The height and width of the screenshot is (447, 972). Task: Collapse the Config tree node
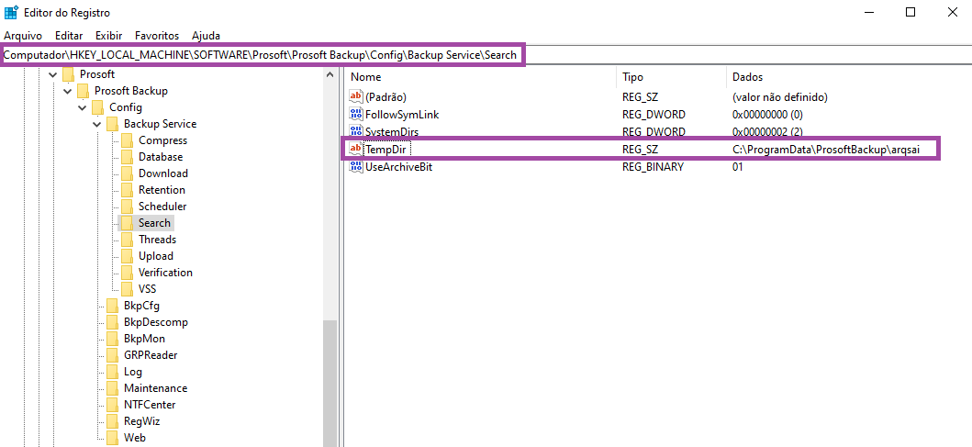click(x=83, y=108)
